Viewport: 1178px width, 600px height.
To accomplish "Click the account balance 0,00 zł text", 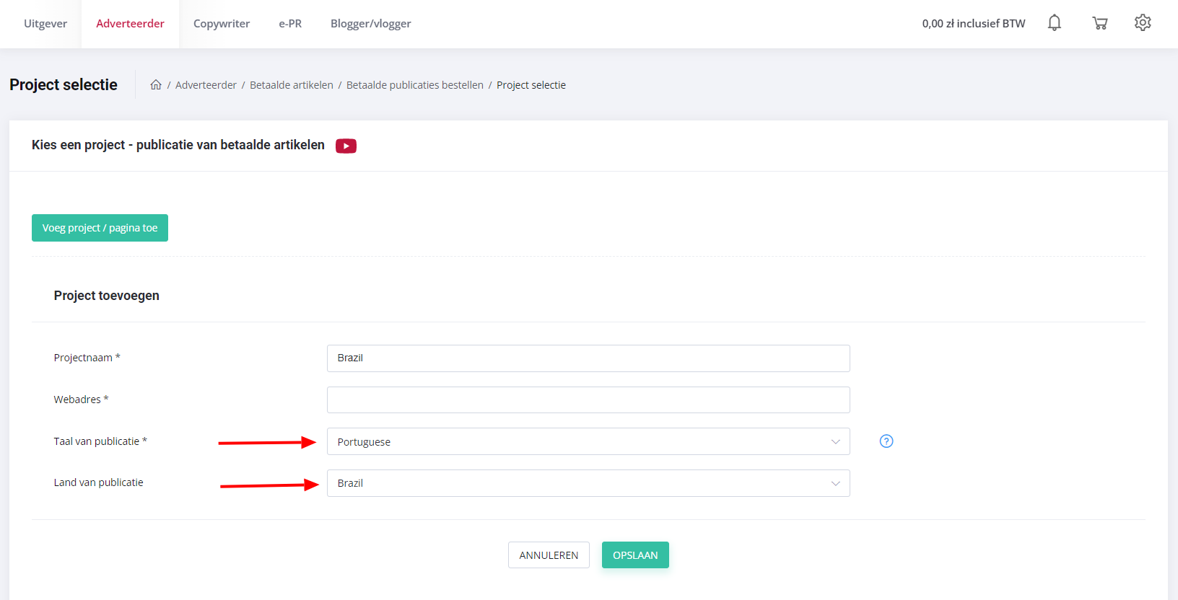I will point(973,24).
